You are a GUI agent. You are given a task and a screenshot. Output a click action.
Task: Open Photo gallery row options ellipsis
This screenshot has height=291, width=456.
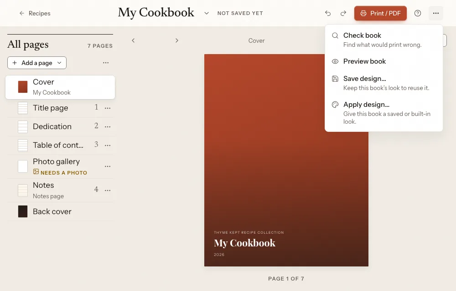(108, 166)
